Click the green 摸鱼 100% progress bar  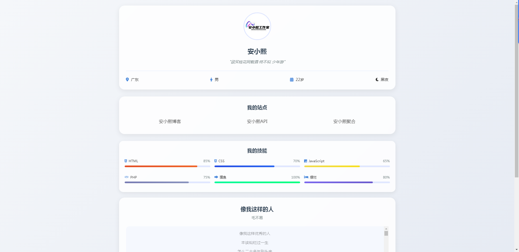click(x=257, y=182)
